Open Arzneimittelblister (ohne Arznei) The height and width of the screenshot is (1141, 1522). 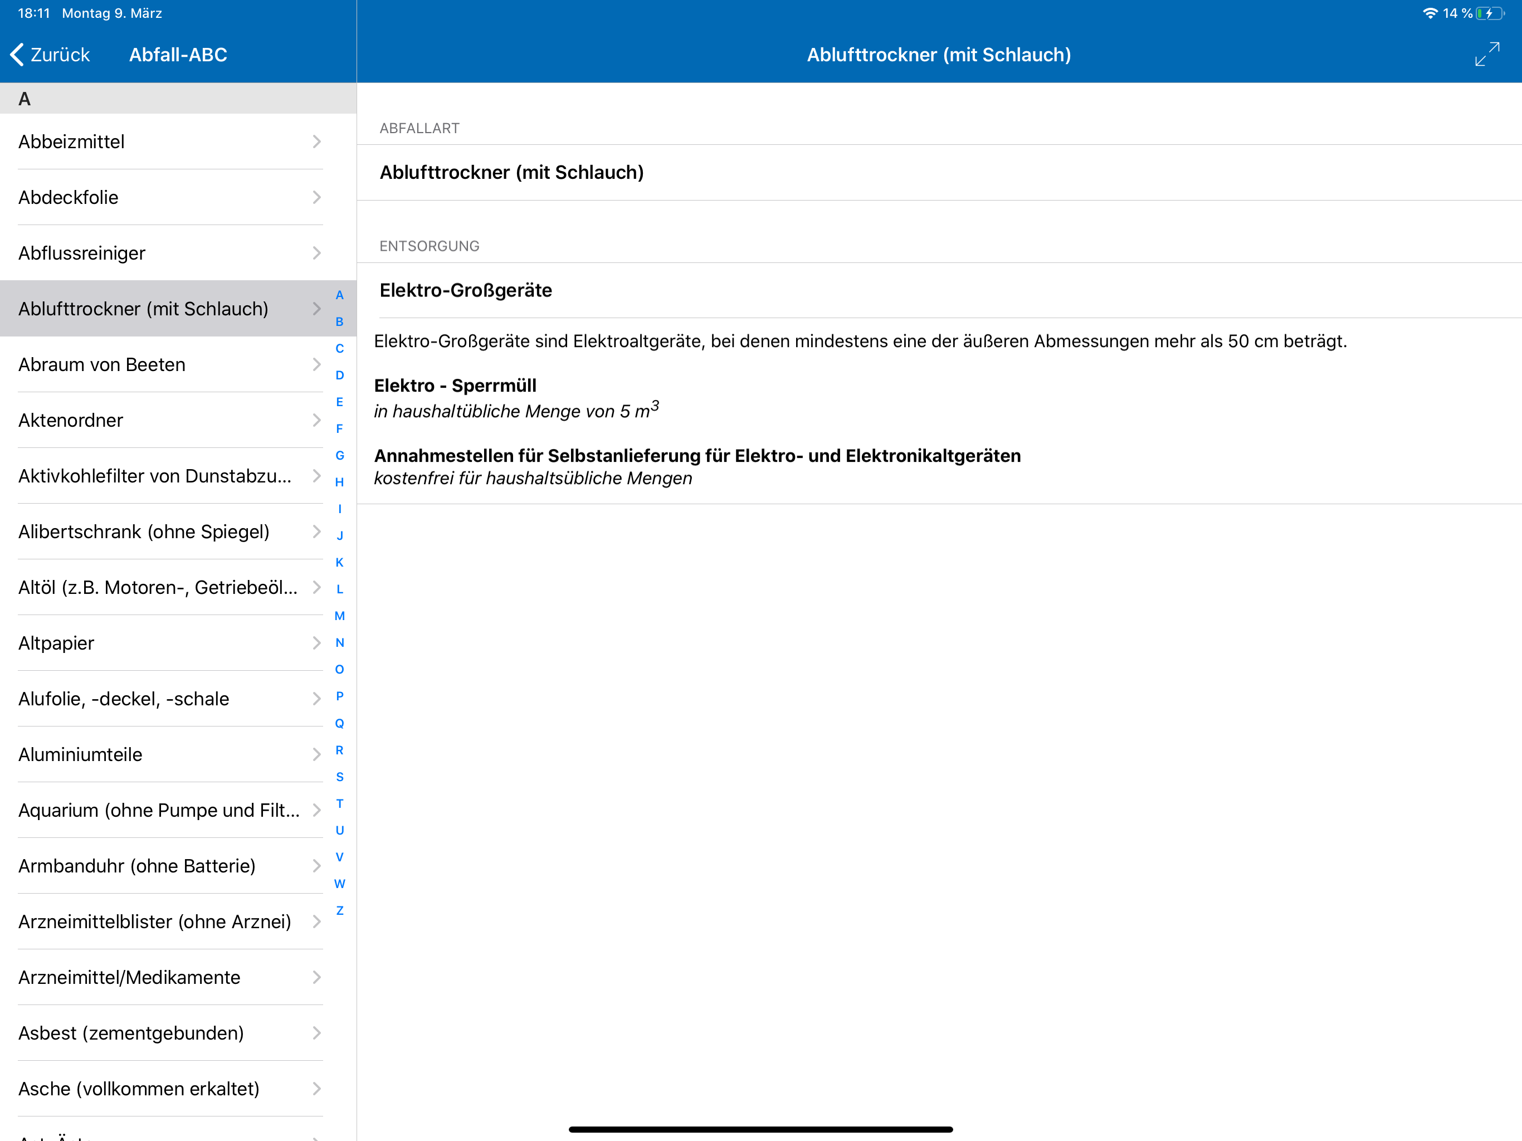178,922
